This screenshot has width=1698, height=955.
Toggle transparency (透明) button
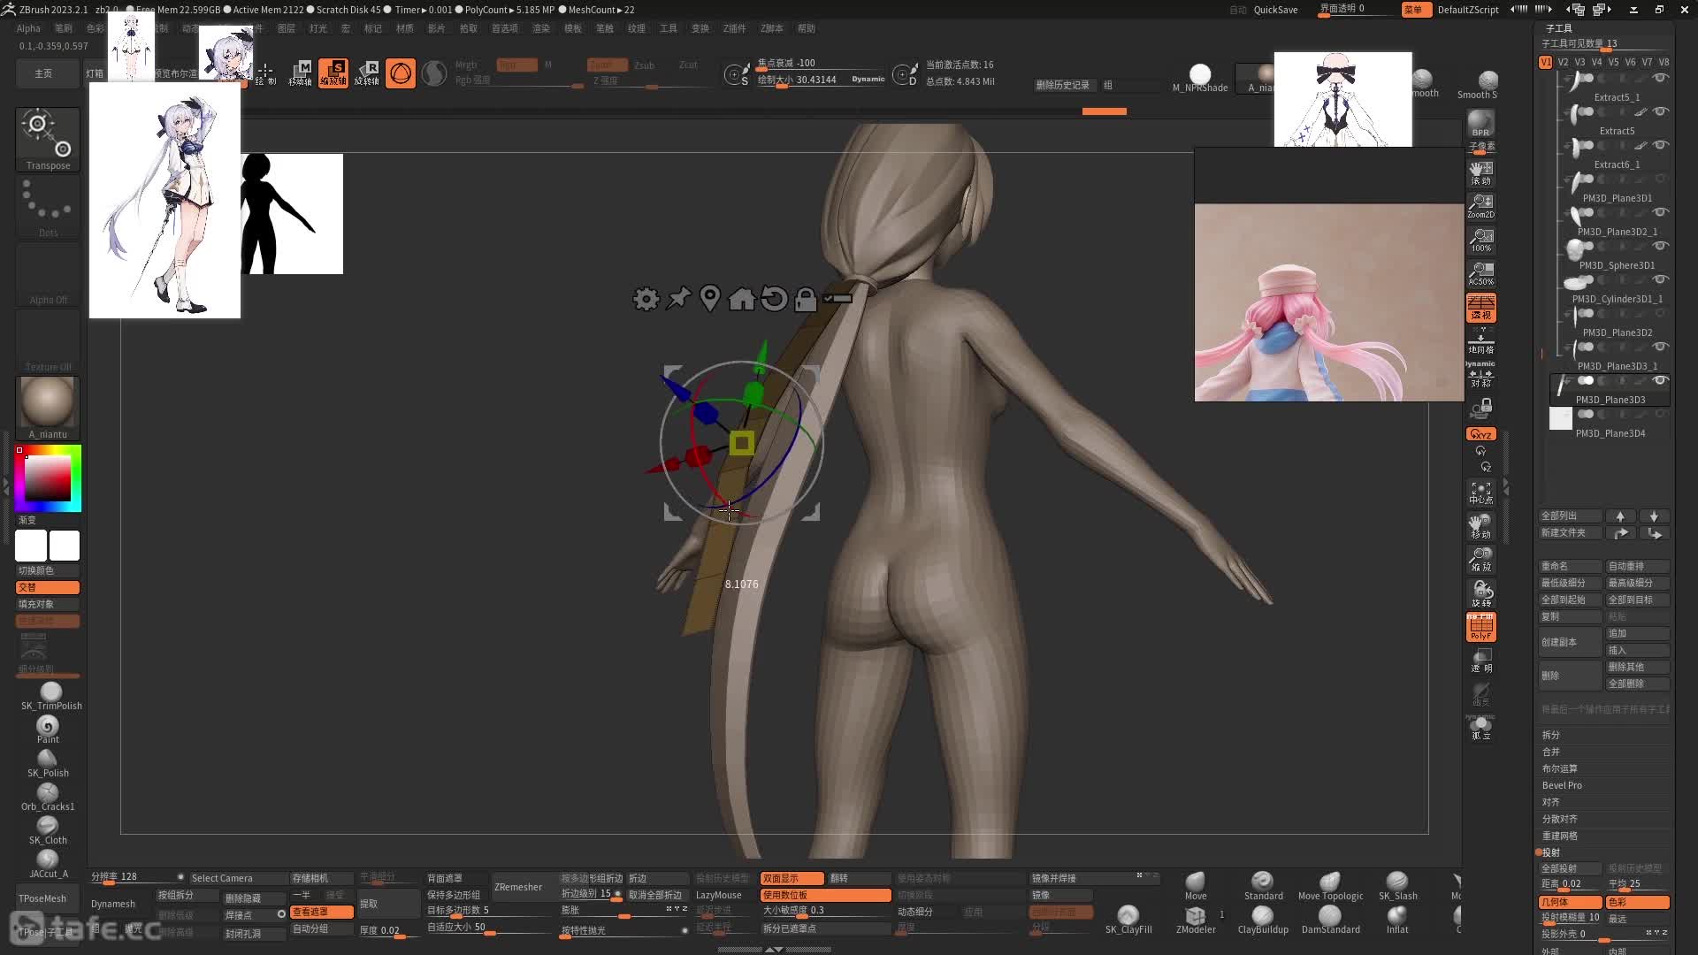[x=1480, y=661]
